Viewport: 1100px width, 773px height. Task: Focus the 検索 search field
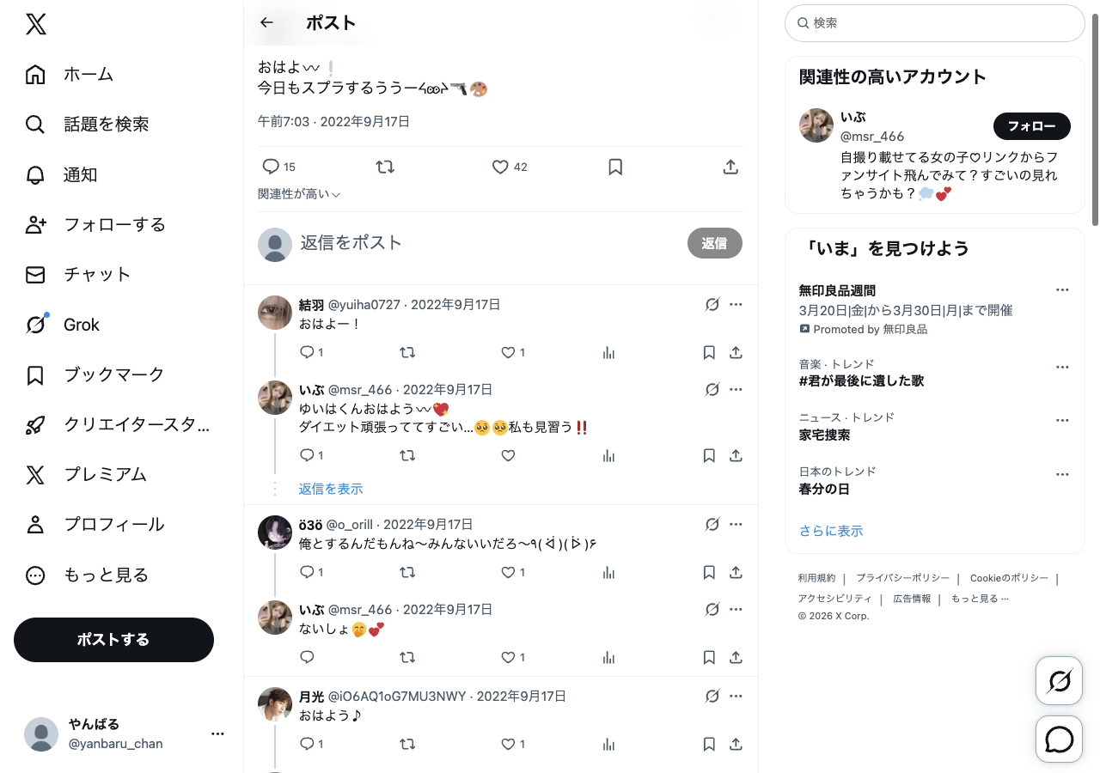tap(935, 23)
